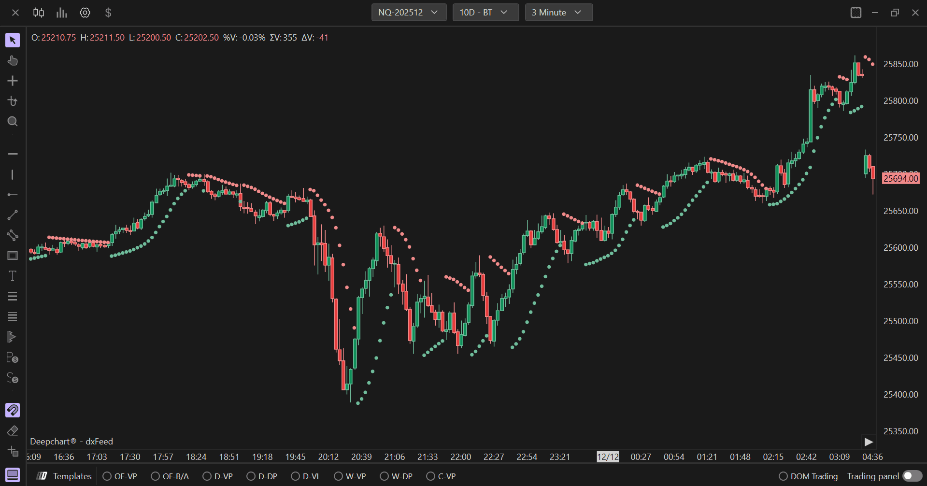Viewport: 927px width, 486px height.
Task: Select the text annotation tool
Action: pos(13,276)
